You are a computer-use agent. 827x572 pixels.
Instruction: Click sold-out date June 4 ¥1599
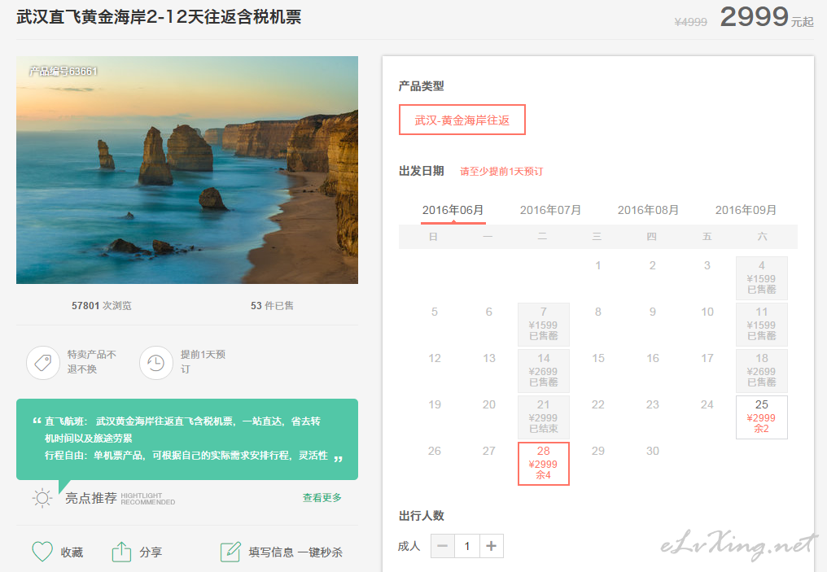(x=762, y=277)
